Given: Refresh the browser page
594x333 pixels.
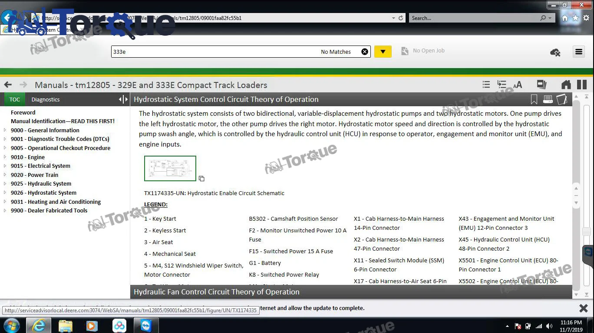Looking at the screenshot, I should coord(401,18).
